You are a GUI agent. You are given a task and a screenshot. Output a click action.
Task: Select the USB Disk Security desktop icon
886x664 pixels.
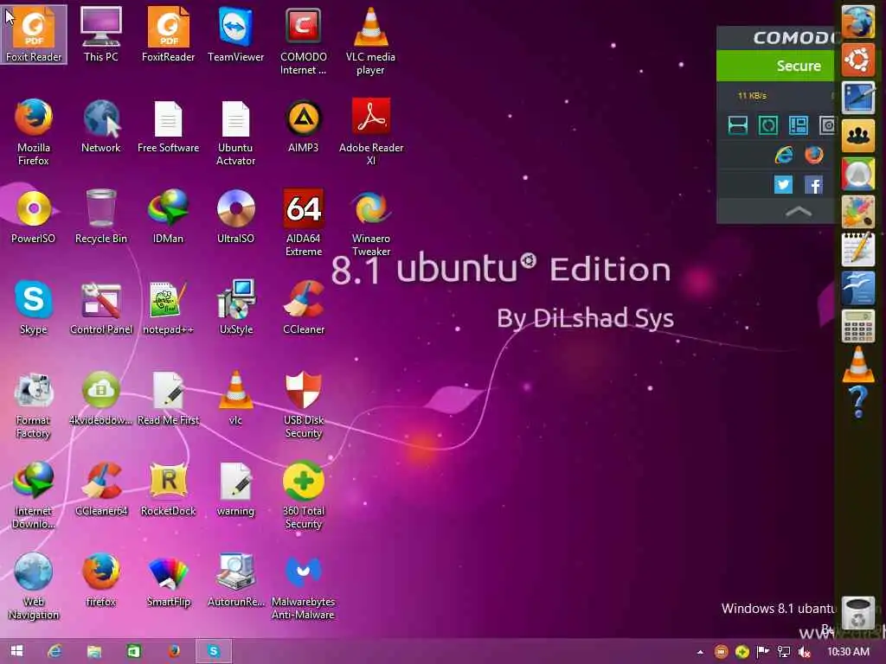(304, 405)
